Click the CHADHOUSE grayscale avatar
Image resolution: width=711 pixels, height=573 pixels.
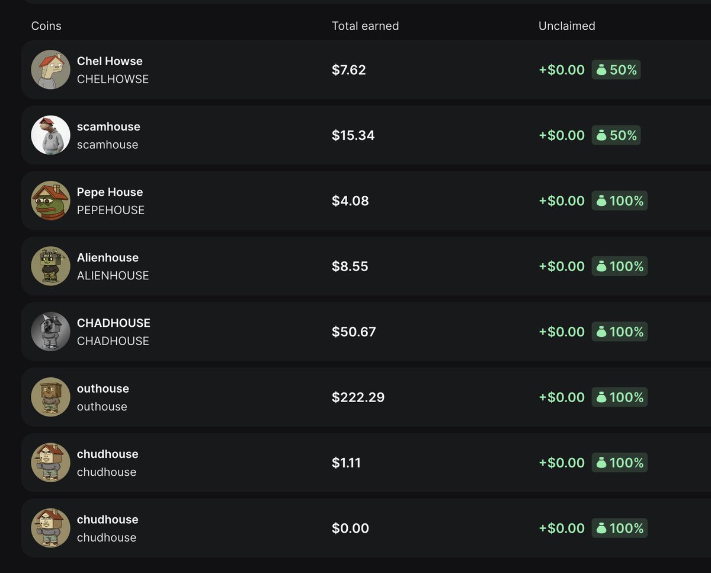50,332
